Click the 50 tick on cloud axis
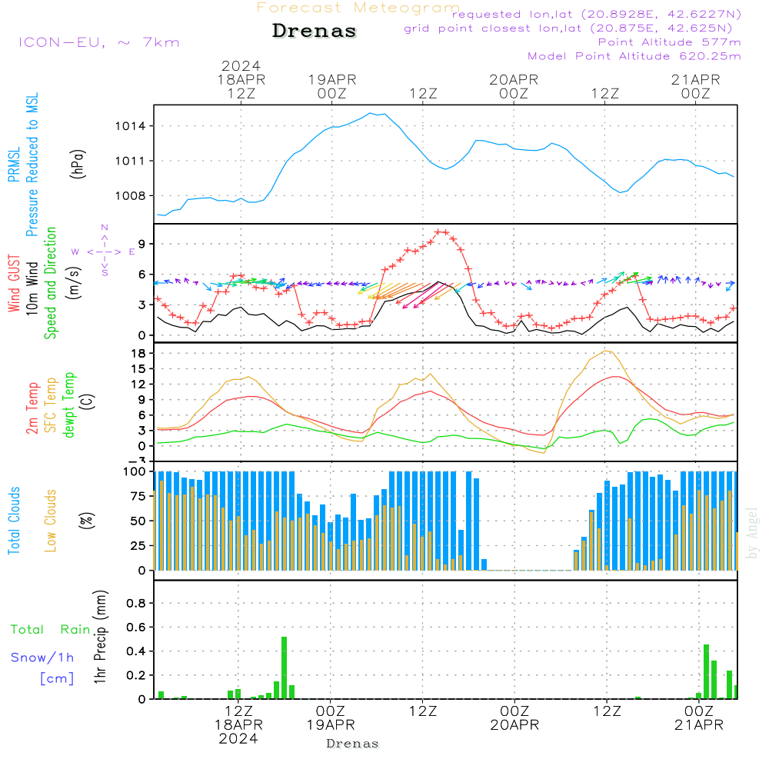Image resolution: width=769 pixels, height=769 pixels. click(138, 521)
